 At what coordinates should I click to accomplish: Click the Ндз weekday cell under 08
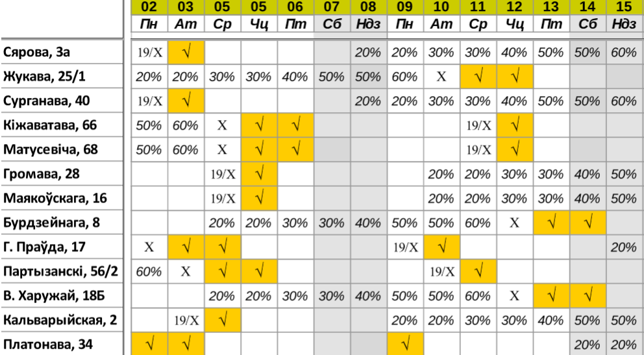coord(367,24)
